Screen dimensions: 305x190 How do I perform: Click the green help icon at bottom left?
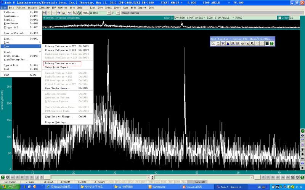click(3, 177)
